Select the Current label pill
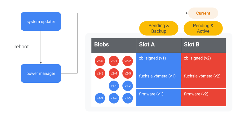 pos(203,13)
